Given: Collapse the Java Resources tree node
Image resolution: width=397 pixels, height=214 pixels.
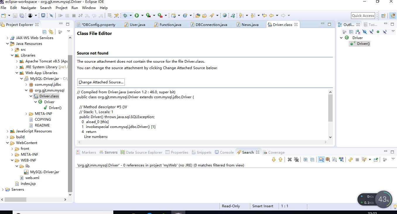Looking at the screenshot, I should (8, 43).
